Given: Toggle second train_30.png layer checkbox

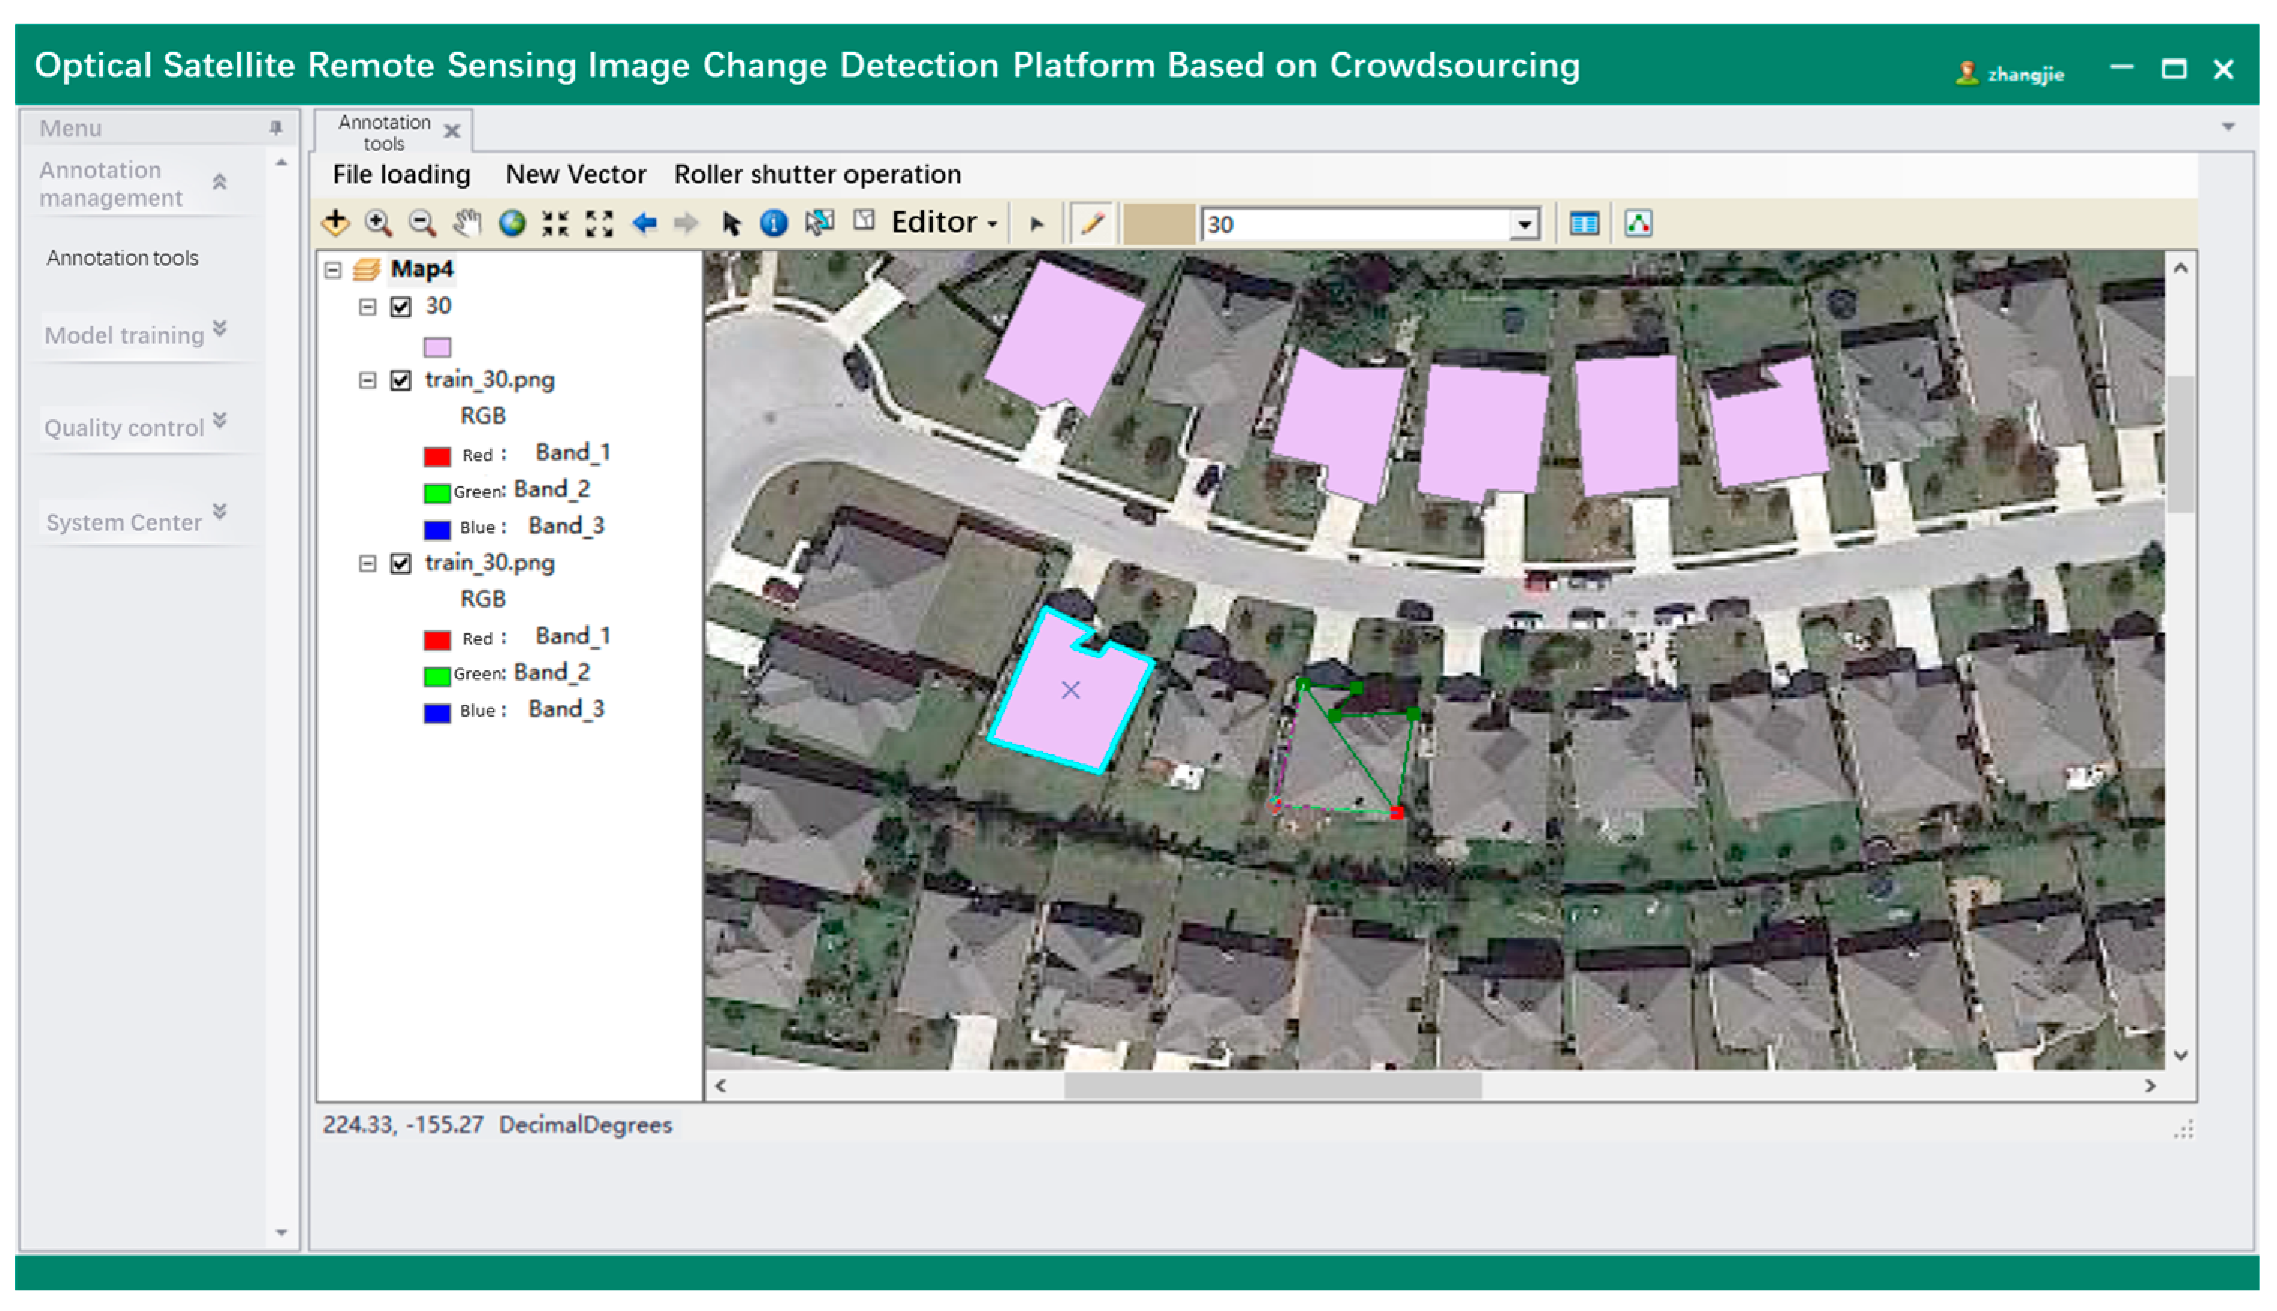Looking at the screenshot, I should 400,563.
